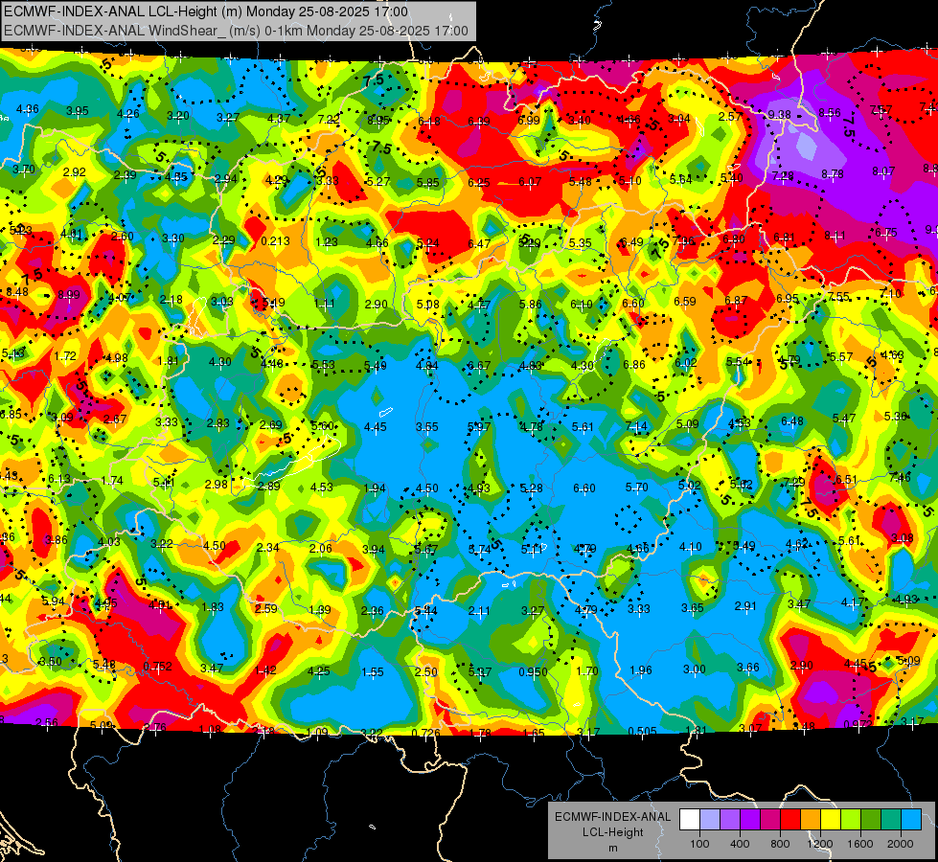Select the 2.06 wind shear value
The height and width of the screenshot is (862, 938).
coord(321,549)
